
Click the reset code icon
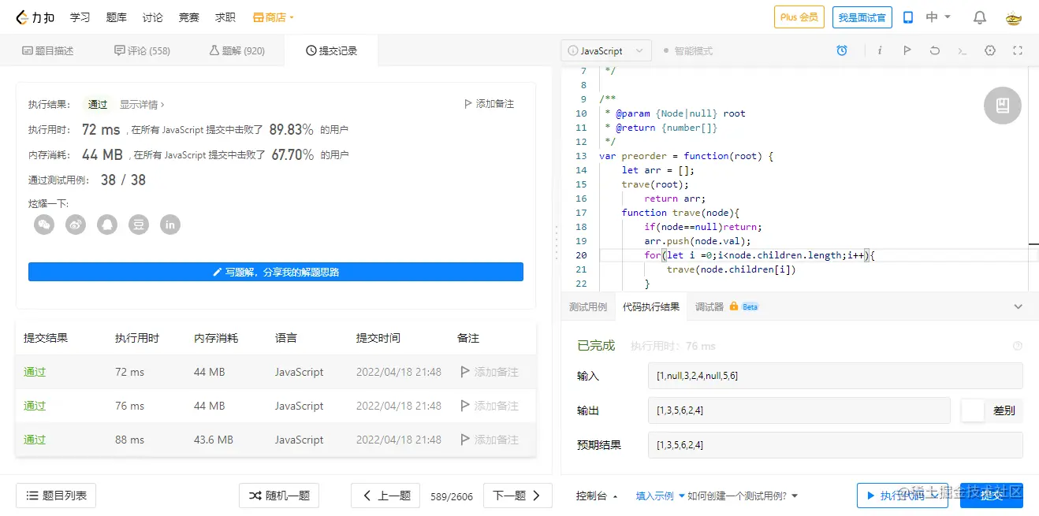click(935, 50)
